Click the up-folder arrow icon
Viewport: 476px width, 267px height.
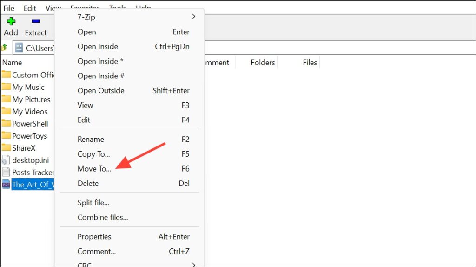pos(5,47)
